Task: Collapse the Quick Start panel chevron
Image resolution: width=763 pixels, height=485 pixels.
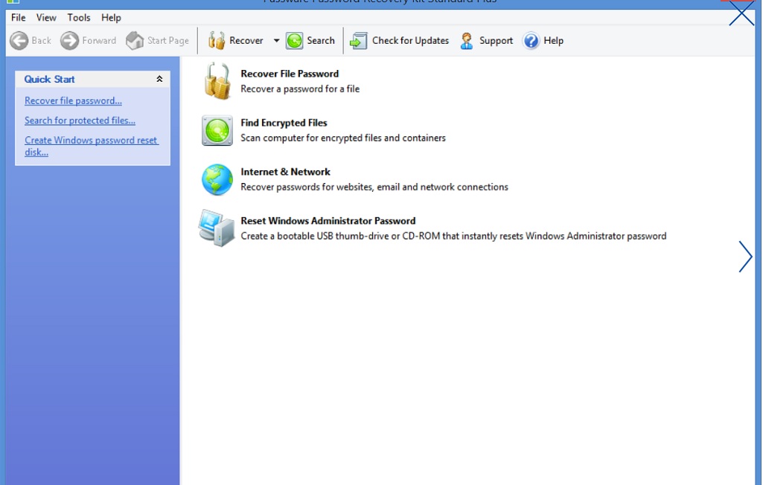Action: click(159, 79)
